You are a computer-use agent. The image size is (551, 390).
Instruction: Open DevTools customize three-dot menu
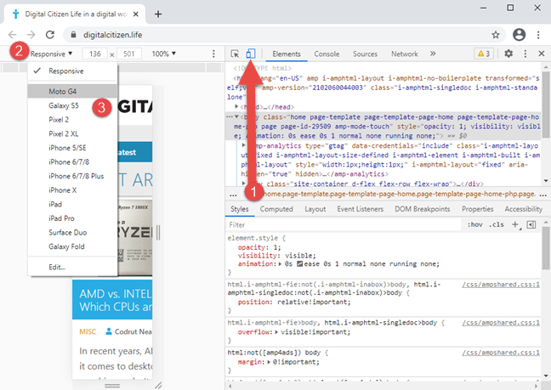[x=525, y=54]
